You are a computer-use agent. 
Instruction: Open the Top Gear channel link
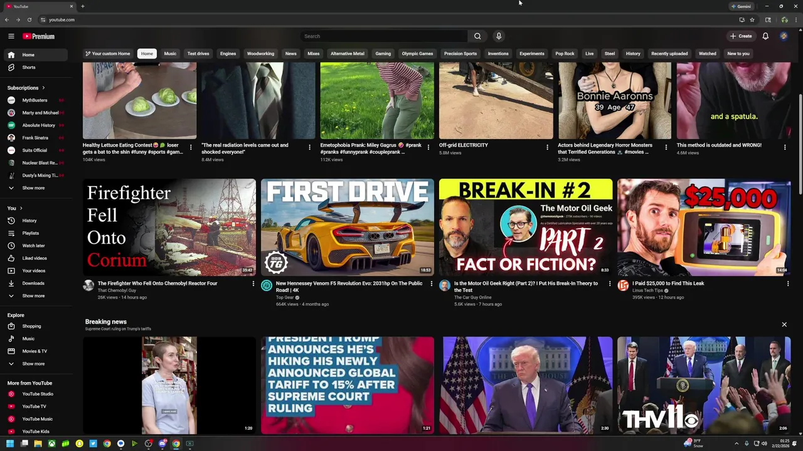pyautogui.click(x=285, y=298)
